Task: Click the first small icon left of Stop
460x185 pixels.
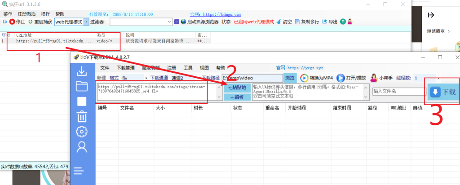Action: click(x=5, y=22)
